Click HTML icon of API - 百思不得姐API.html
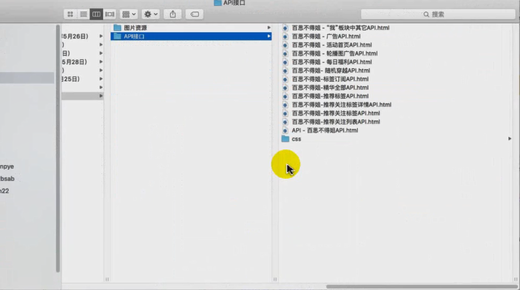520x290 pixels. (x=285, y=130)
